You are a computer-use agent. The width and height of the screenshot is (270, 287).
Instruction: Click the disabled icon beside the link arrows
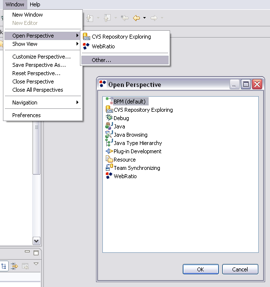pos(25,266)
